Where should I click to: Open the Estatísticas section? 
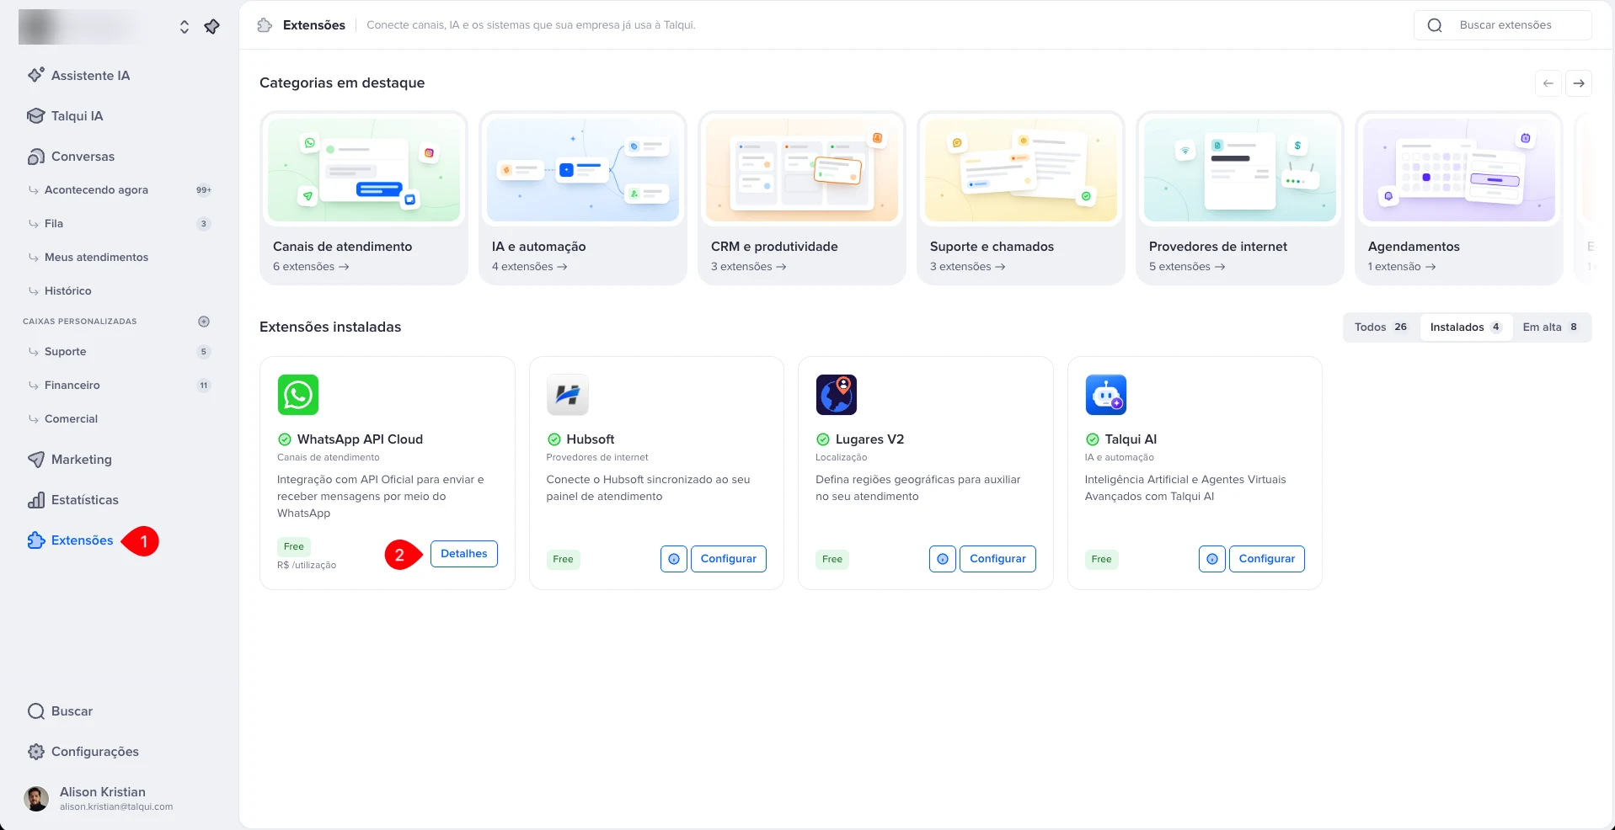point(72,500)
